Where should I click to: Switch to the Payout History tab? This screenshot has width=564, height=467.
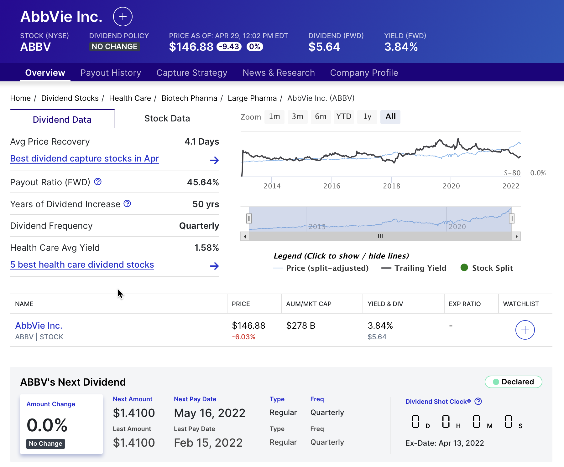(x=111, y=73)
